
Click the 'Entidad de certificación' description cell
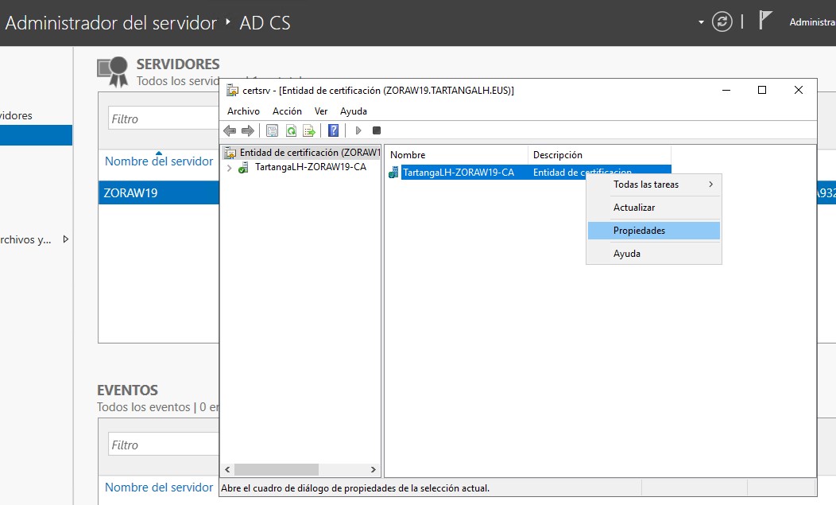[582, 172]
